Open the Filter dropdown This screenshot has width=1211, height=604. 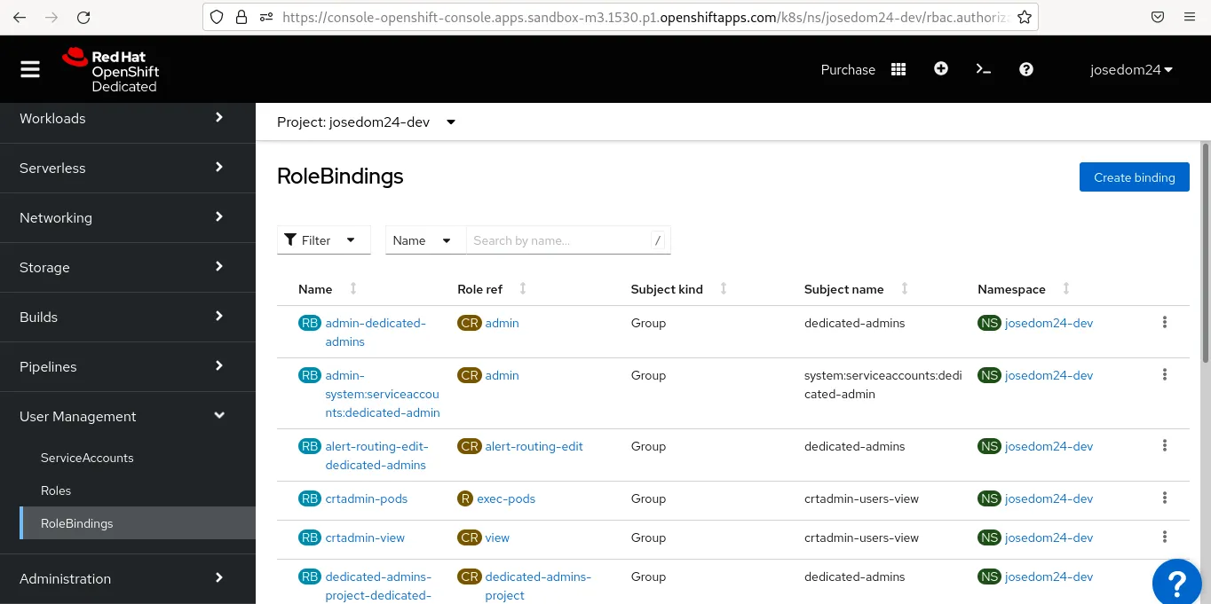click(x=323, y=240)
